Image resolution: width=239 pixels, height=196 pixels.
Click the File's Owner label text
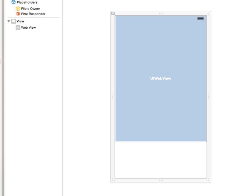coord(30,8)
